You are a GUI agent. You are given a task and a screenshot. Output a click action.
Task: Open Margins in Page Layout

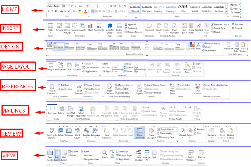(51, 67)
